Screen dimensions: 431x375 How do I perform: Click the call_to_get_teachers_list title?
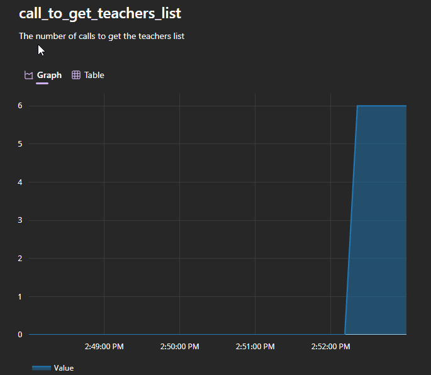(100, 13)
